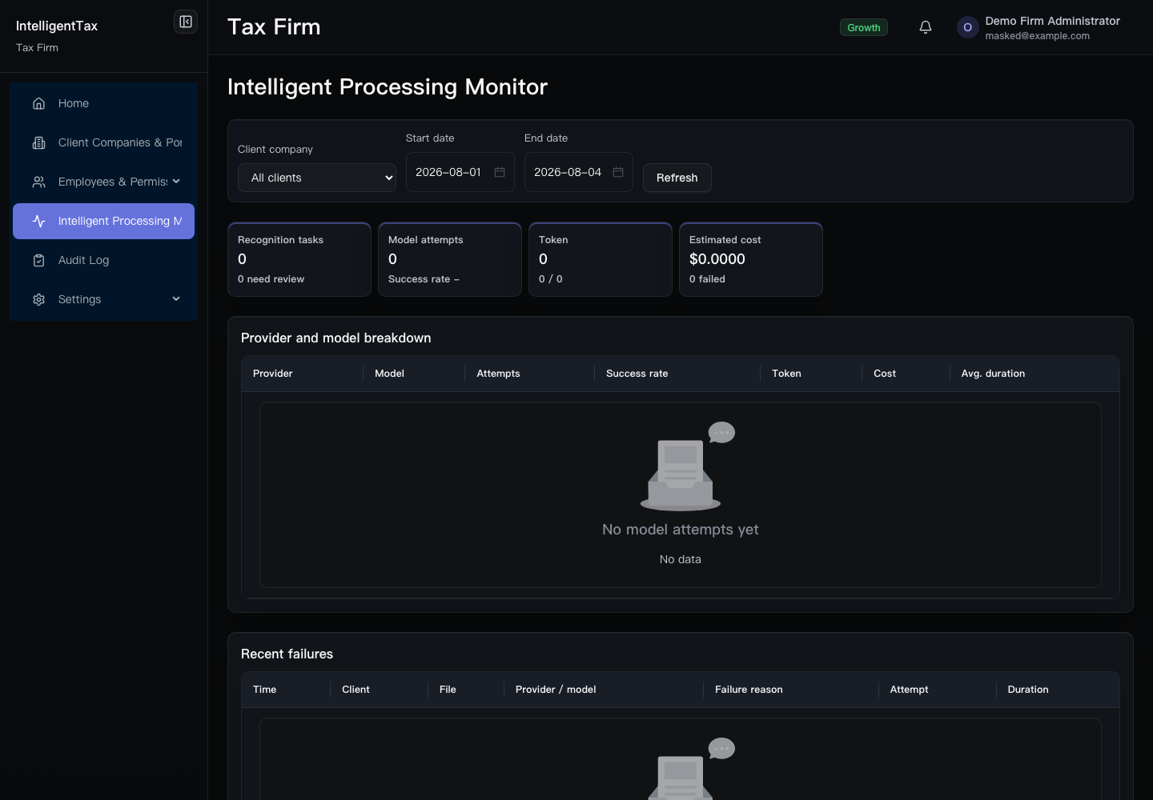Open the All clients dropdown

(317, 178)
